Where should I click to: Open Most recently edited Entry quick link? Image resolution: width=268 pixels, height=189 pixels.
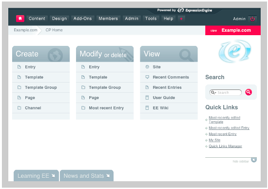(229, 128)
